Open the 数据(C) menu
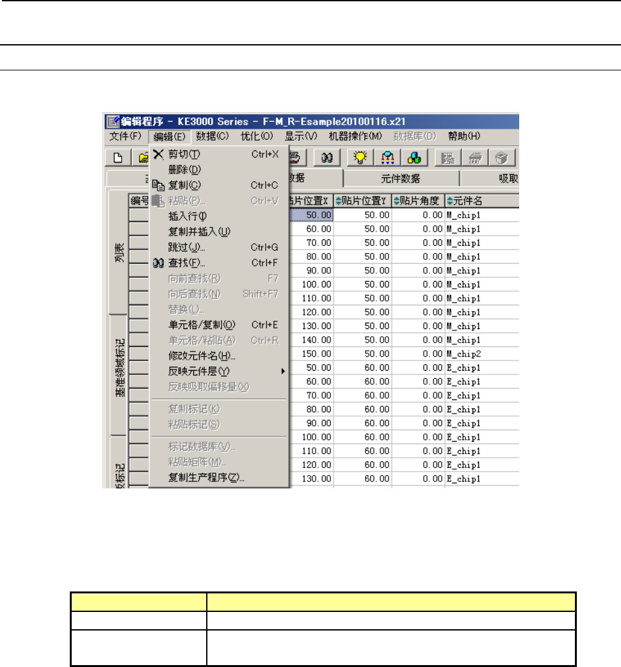The width and height of the screenshot is (621, 667). tap(213, 136)
